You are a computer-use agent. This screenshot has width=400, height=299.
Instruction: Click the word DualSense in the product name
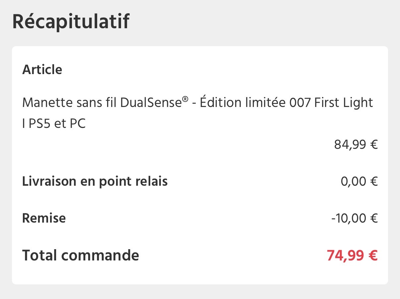pyautogui.click(x=151, y=103)
